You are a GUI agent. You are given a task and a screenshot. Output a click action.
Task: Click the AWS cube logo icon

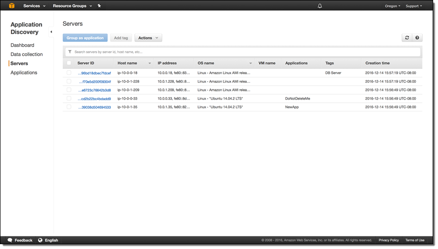click(11, 6)
